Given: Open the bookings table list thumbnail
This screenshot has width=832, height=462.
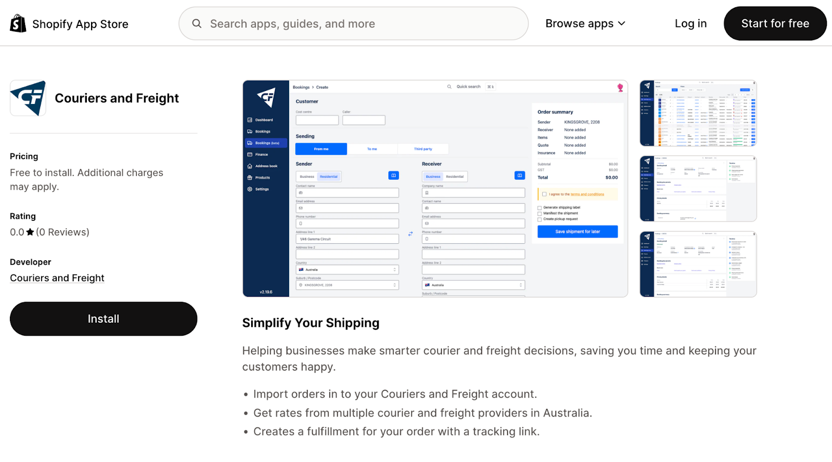Looking at the screenshot, I should click(x=698, y=113).
